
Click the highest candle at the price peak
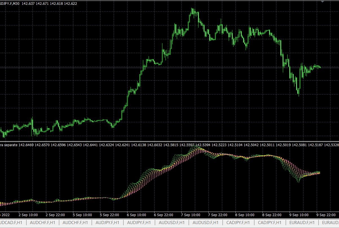(x=193, y=11)
